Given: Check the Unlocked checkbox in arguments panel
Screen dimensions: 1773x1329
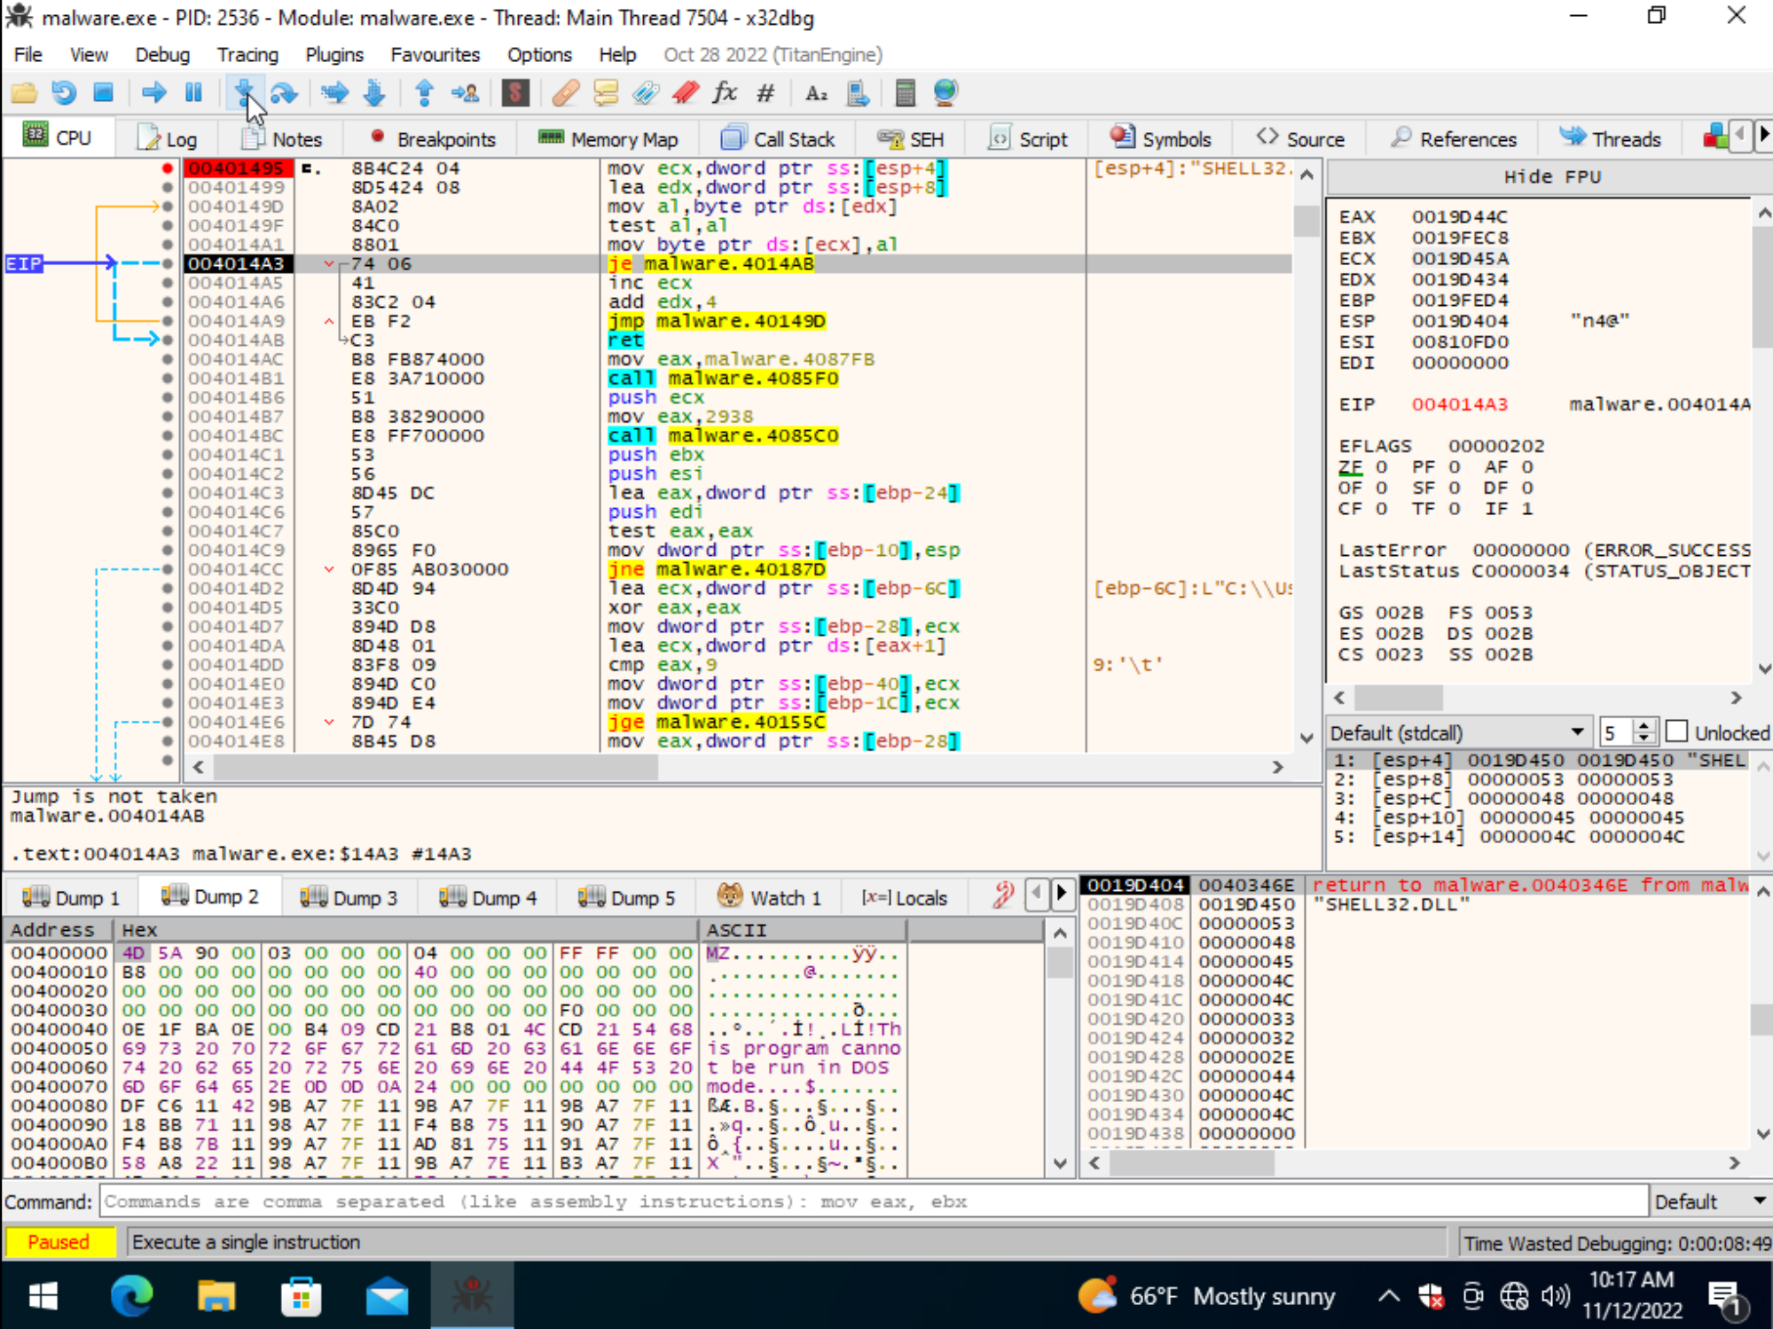Looking at the screenshot, I should [1677, 731].
